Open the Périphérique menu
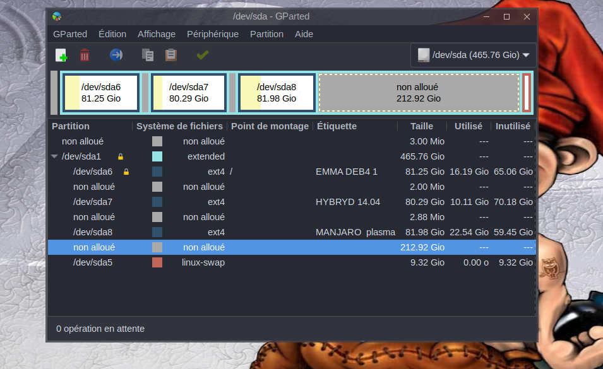 coord(213,34)
